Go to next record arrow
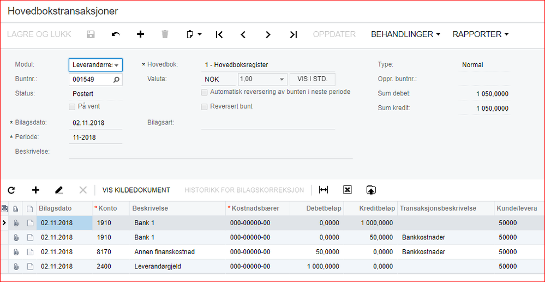This screenshot has width=545, height=282. point(268,34)
